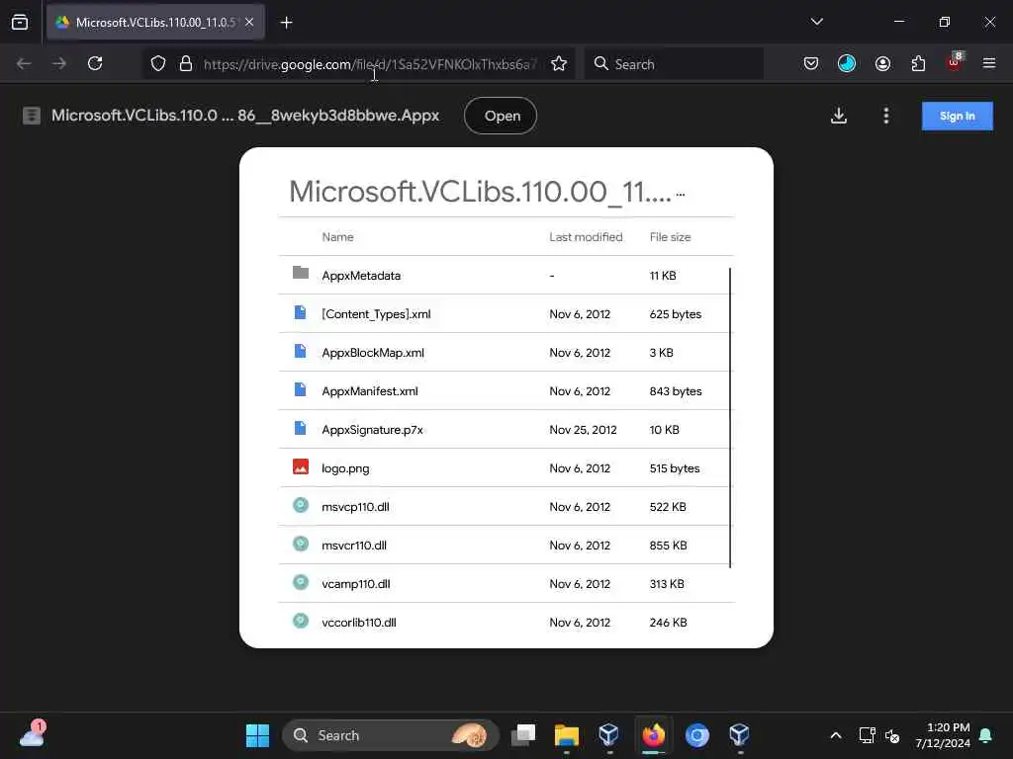Click the drive.google.com URL address field
This screenshot has width=1013, height=759.
point(370,64)
